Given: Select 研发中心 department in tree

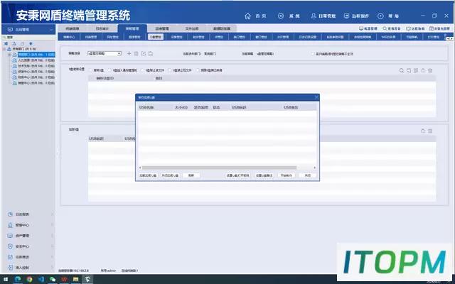Looking at the screenshot, I should coord(36,72).
